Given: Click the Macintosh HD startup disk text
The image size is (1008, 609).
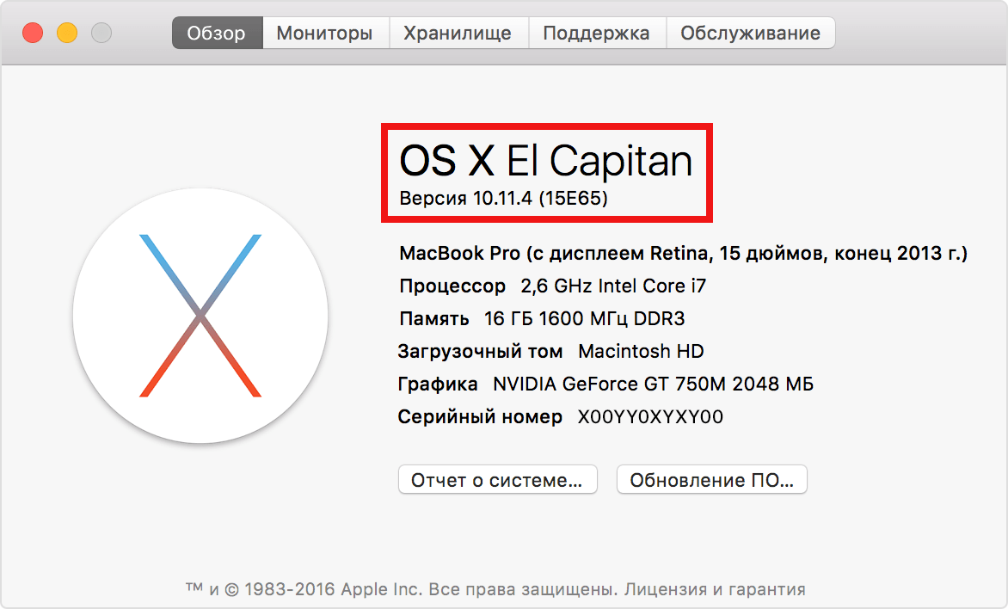Looking at the screenshot, I should click(x=641, y=351).
